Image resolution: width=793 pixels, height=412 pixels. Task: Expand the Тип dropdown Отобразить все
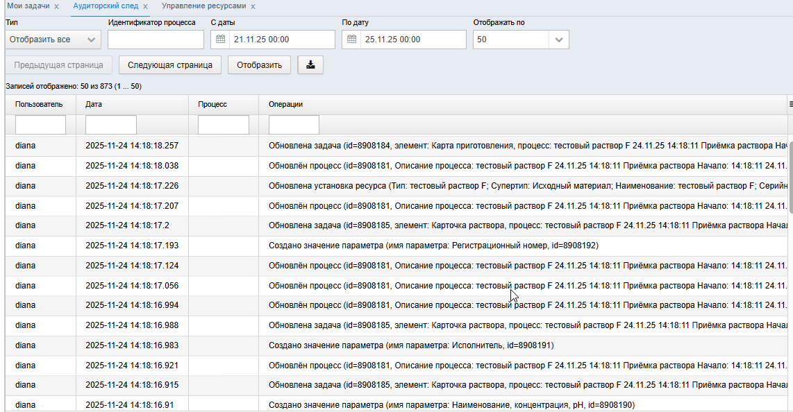tap(53, 40)
